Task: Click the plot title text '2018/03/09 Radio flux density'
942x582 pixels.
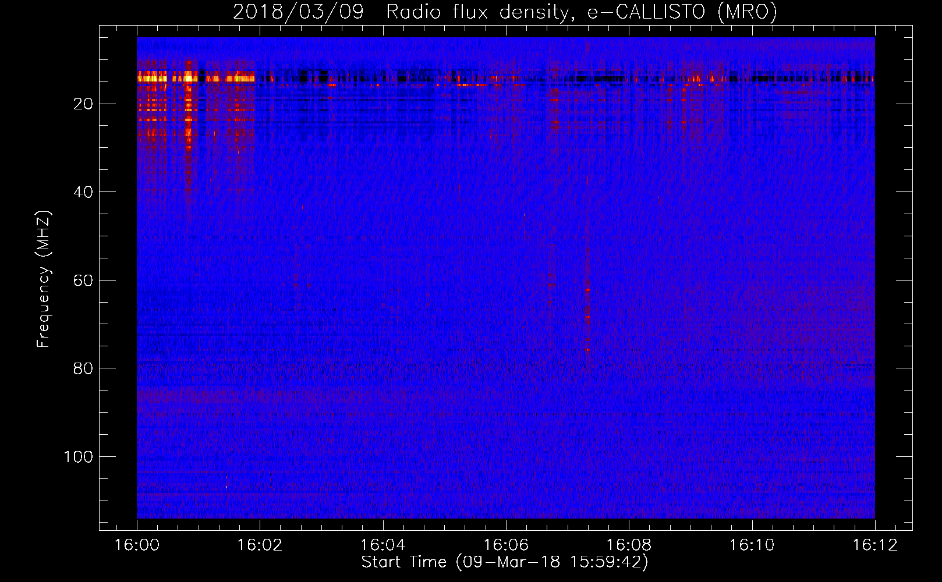Action: click(x=401, y=12)
